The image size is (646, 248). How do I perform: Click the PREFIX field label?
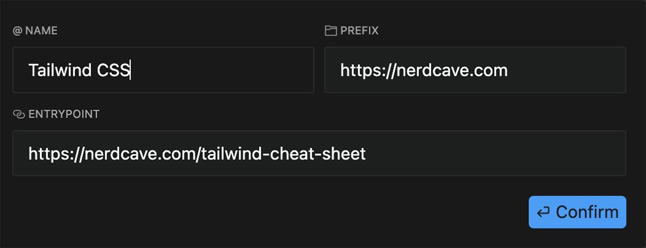click(359, 31)
